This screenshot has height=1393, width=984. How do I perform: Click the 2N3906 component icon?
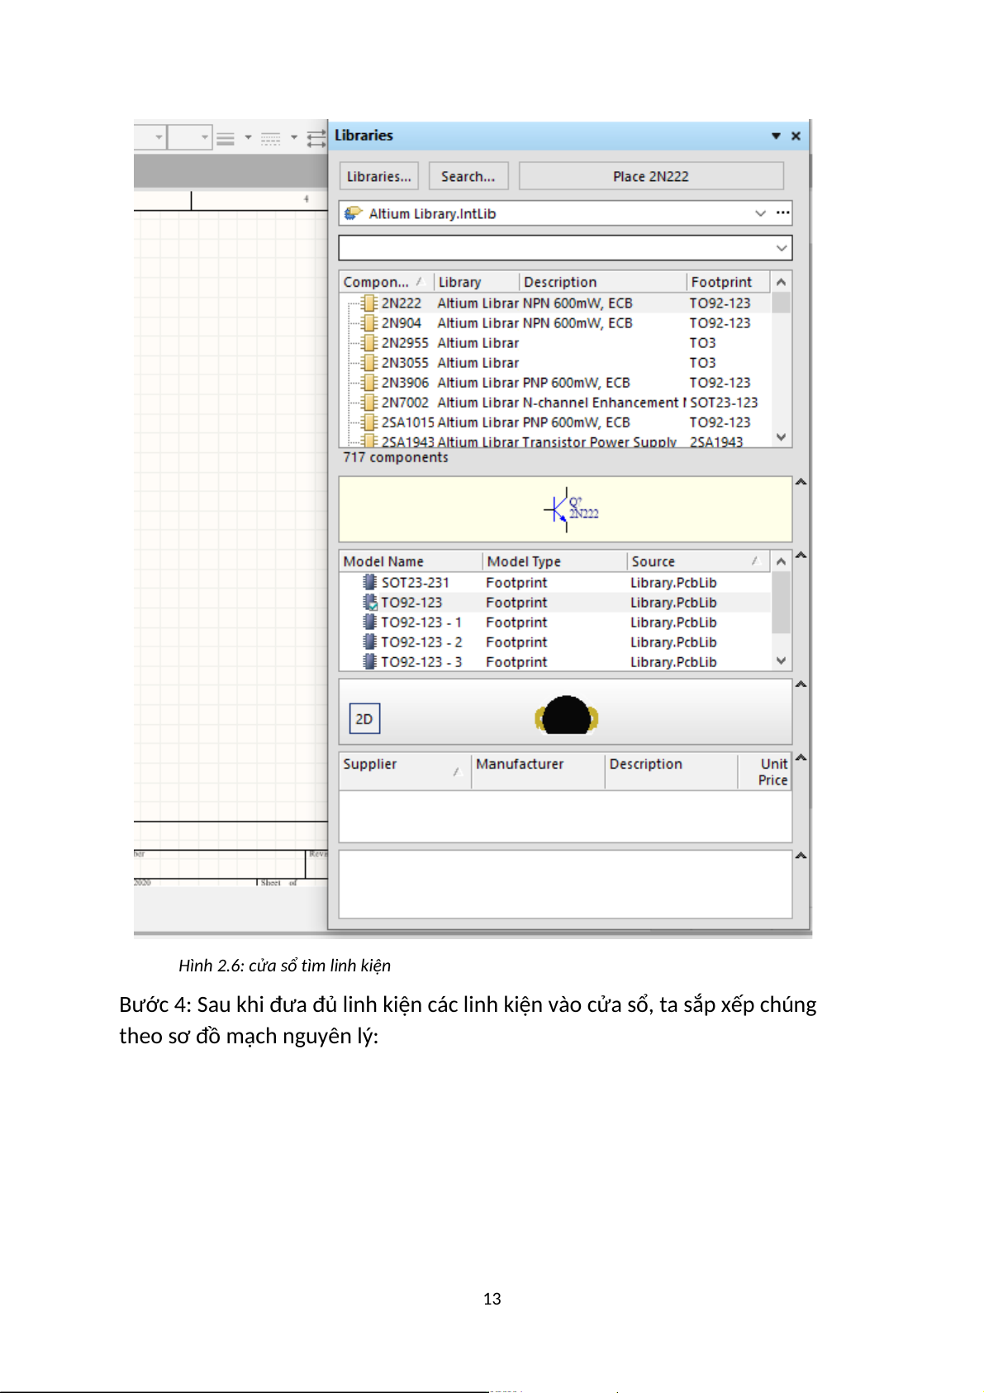click(369, 383)
